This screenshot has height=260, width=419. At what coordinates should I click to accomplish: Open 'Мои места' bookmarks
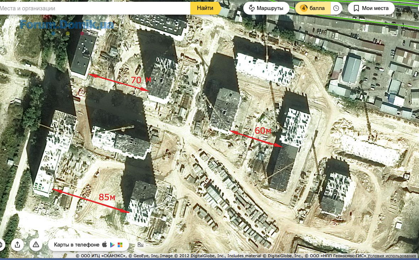pos(371,8)
